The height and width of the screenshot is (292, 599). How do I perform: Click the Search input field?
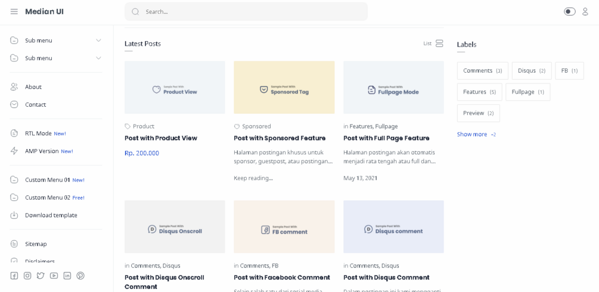tap(250, 11)
